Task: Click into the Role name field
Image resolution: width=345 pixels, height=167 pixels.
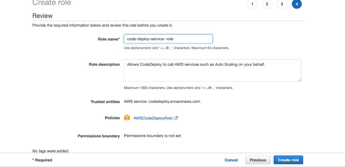Action: (x=168, y=39)
